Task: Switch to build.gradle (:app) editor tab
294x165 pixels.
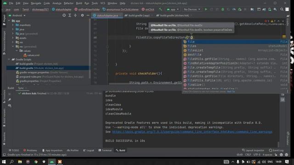Action: click(139, 16)
